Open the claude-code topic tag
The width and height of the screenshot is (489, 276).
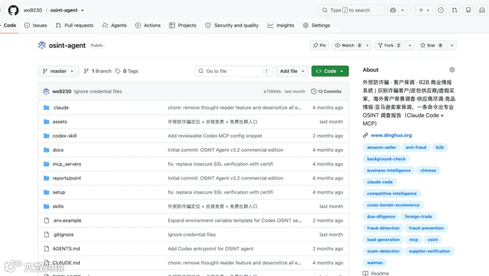click(x=380, y=182)
